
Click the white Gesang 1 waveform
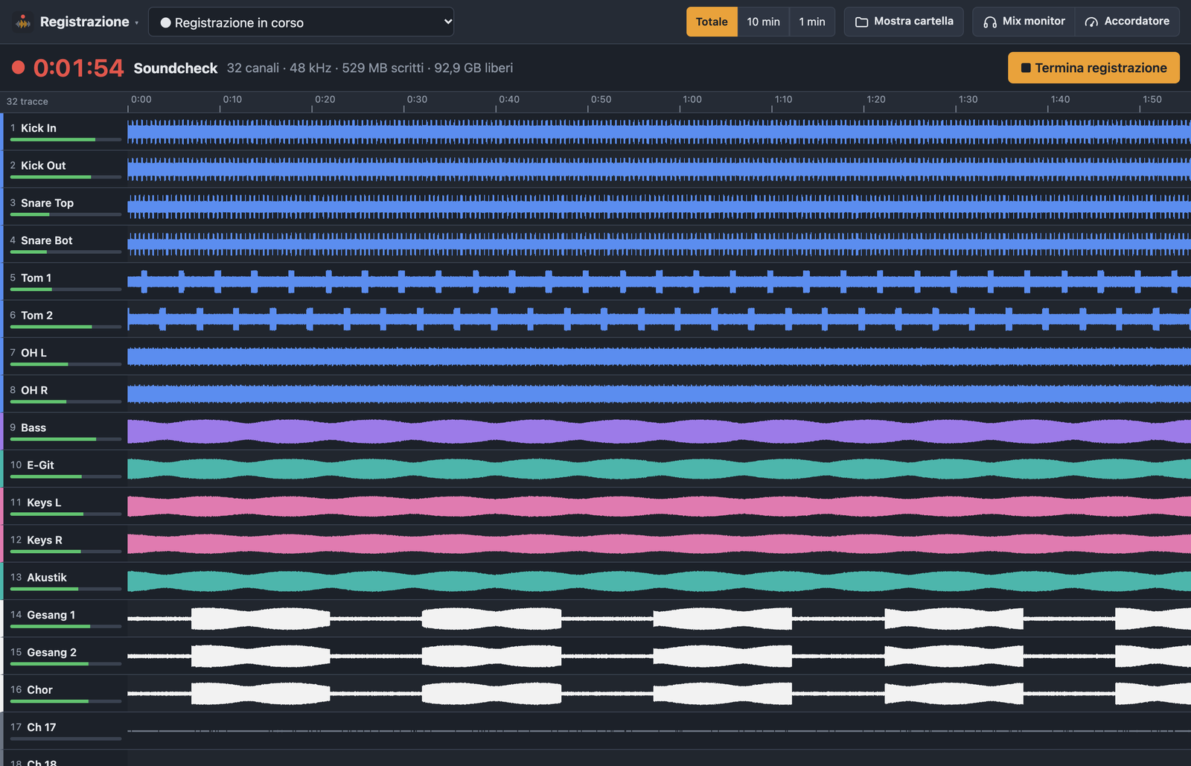[x=659, y=619]
